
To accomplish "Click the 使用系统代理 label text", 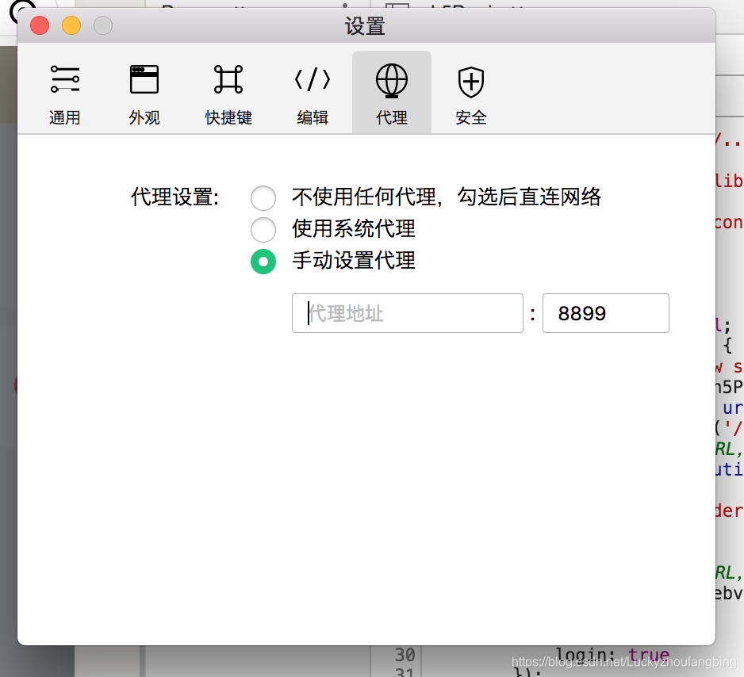I will [354, 228].
